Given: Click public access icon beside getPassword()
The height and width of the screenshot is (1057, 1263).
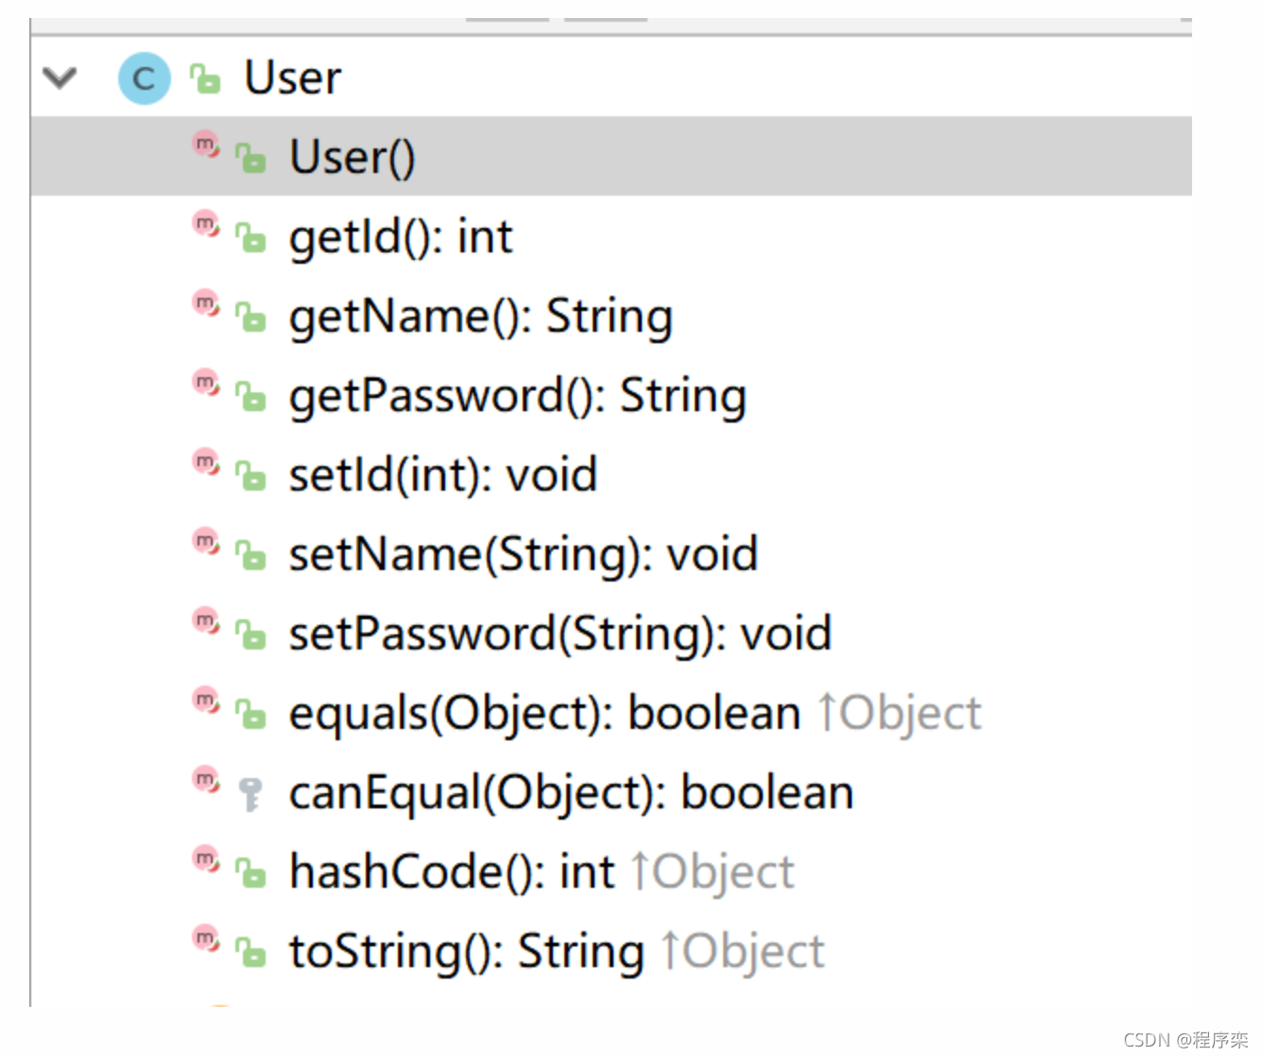Looking at the screenshot, I should coord(251,396).
